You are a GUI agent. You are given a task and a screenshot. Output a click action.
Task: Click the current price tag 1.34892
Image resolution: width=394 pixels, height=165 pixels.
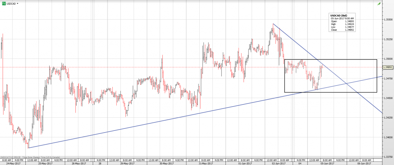click(x=388, y=67)
